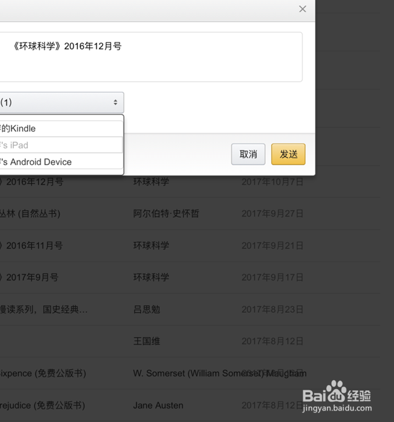Close the send dialog with the X
The width and height of the screenshot is (394, 422).
coord(303,9)
